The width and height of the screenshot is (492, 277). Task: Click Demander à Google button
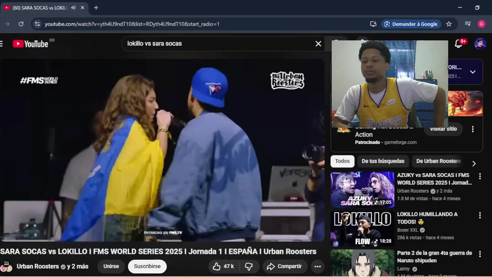(411, 24)
